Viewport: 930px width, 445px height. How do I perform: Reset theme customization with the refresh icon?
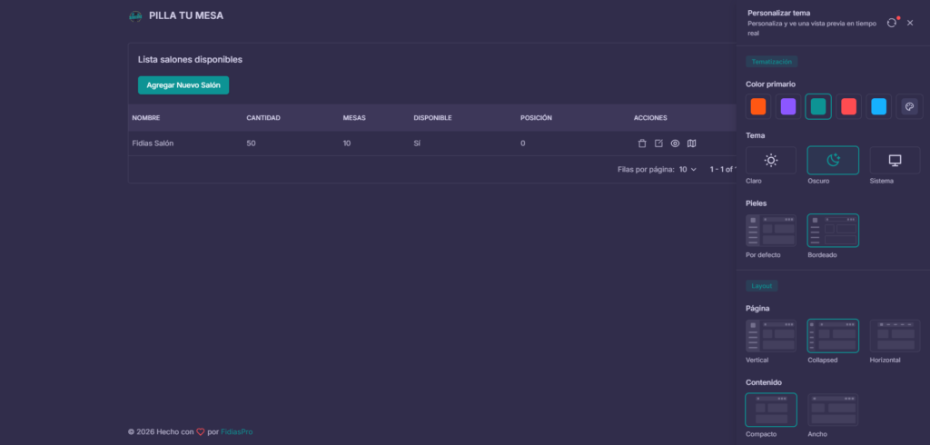click(891, 23)
